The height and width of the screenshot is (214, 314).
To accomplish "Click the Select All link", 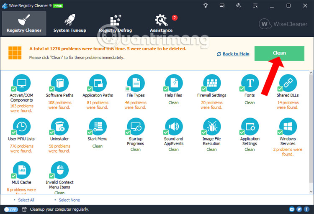I will [x=26, y=200].
